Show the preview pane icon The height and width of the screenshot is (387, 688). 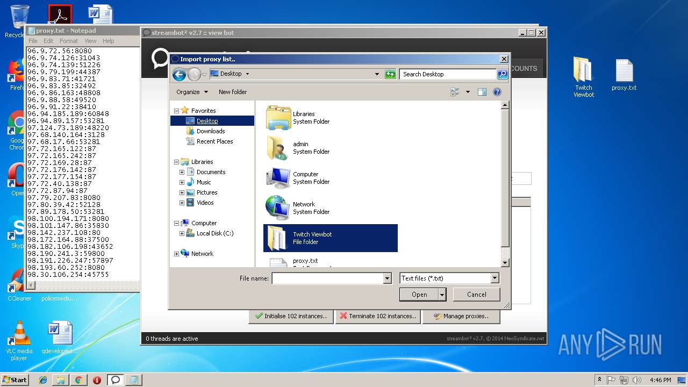[482, 92]
